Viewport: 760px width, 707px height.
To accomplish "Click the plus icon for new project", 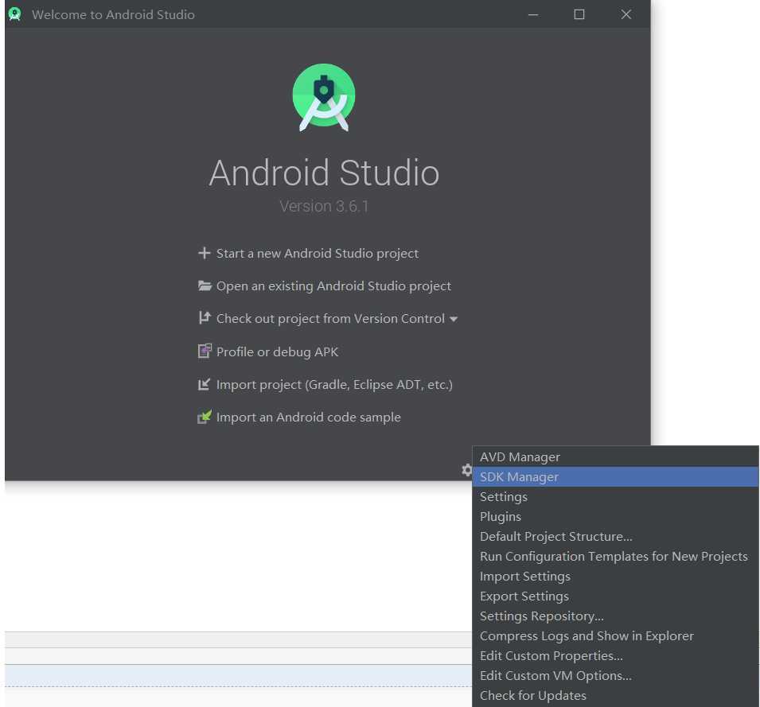I will (204, 253).
